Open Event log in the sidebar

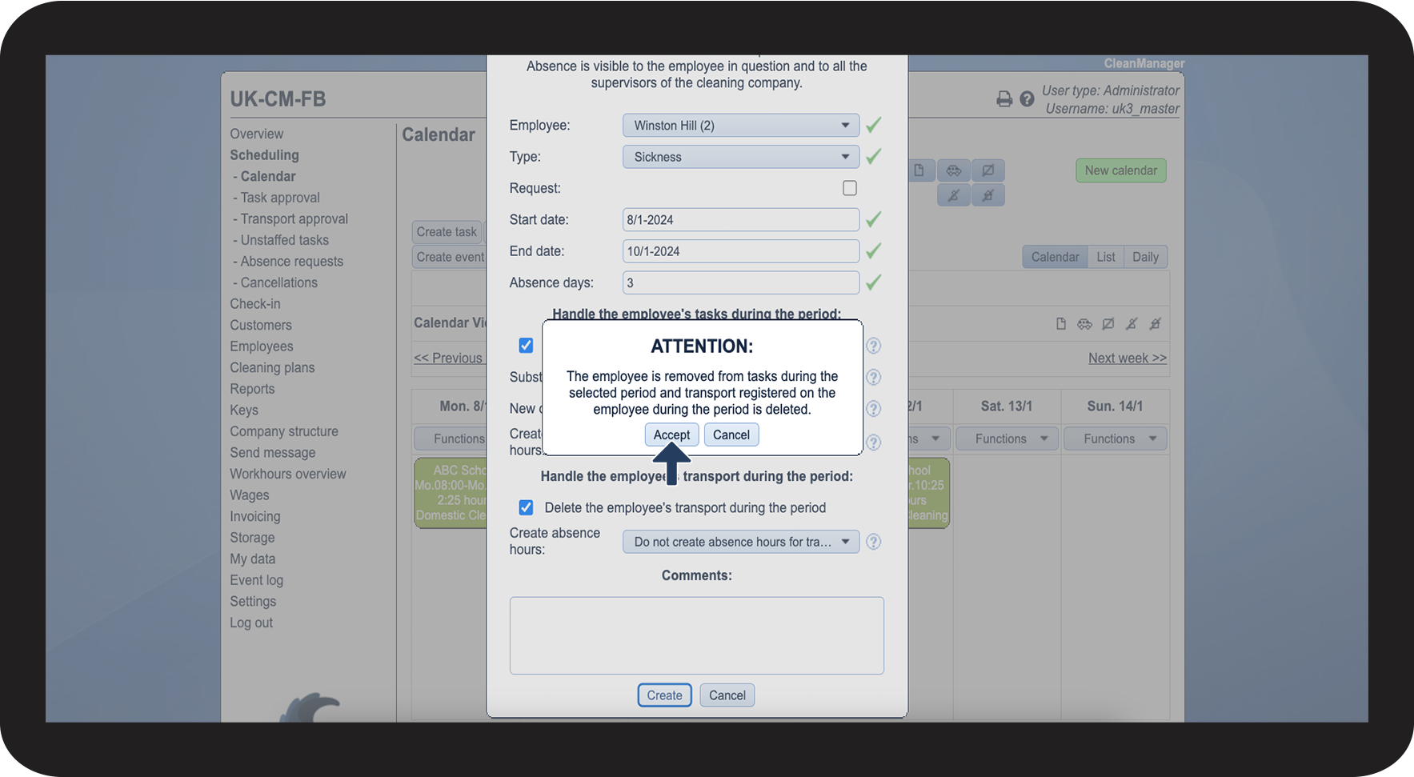point(256,580)
